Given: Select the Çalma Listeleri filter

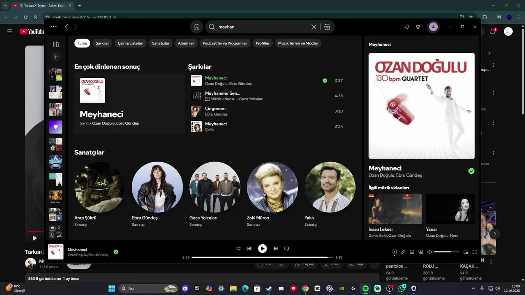Looking at the screenshot, I should pos(130,43).
